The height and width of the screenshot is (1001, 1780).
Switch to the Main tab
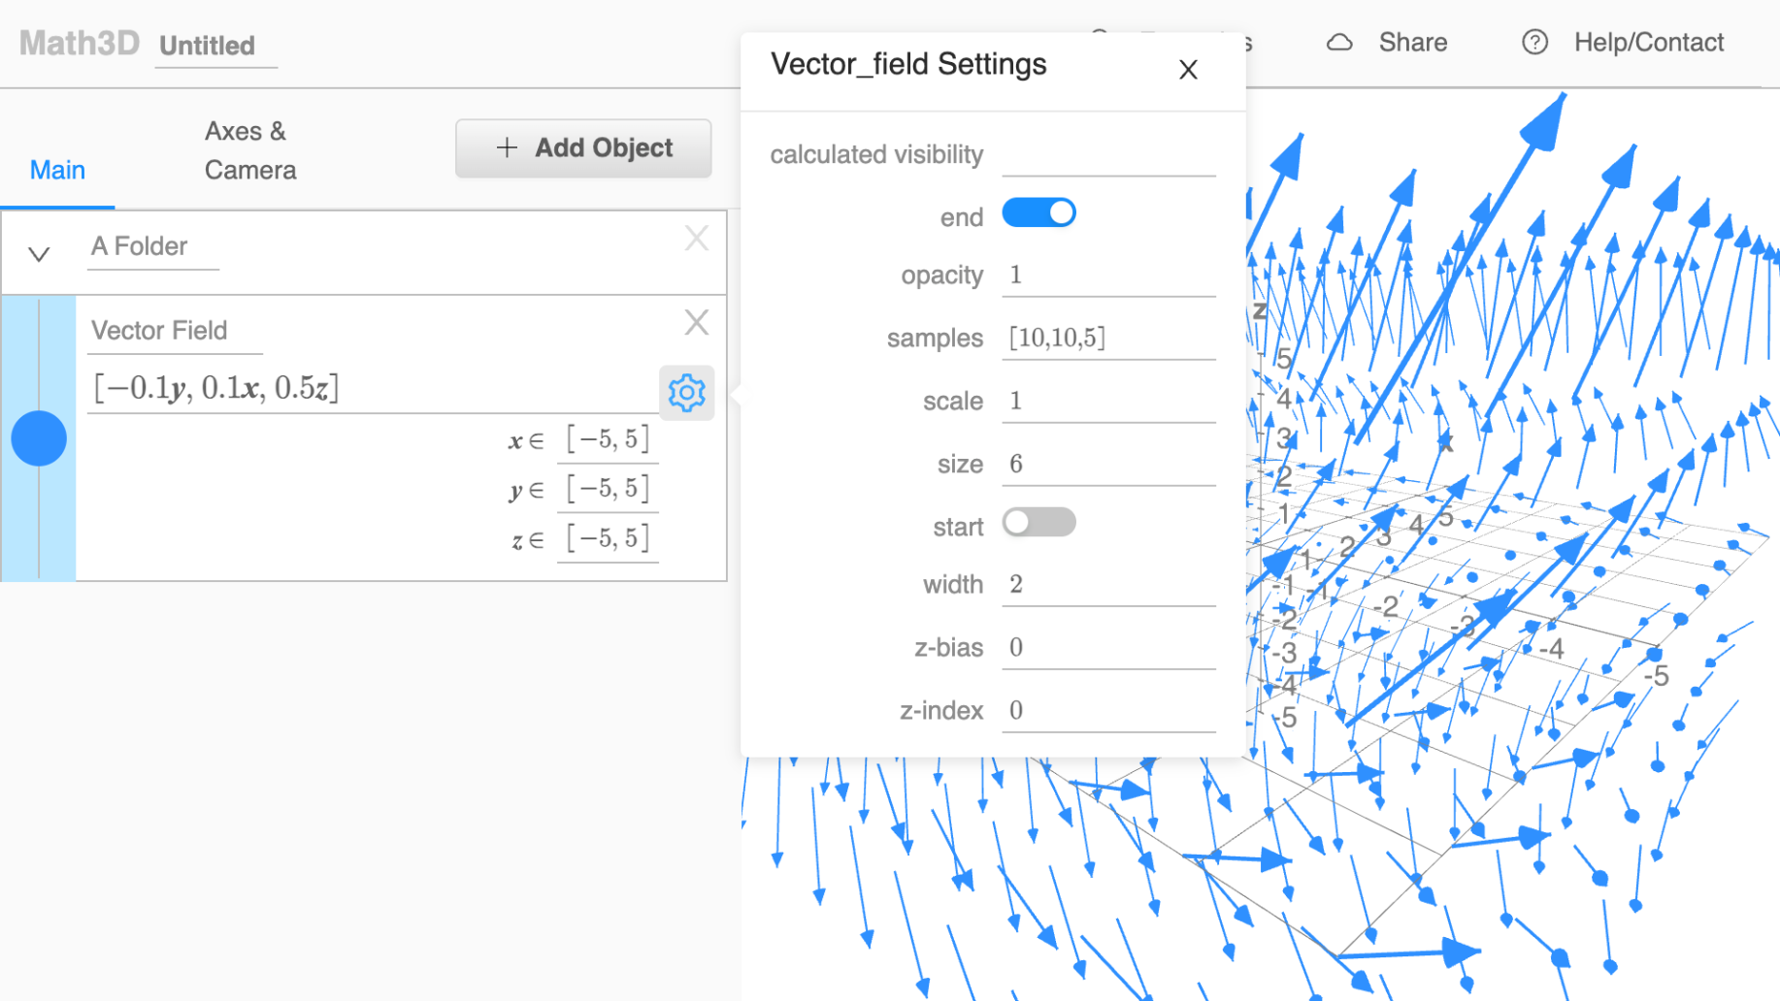[57, 170]
